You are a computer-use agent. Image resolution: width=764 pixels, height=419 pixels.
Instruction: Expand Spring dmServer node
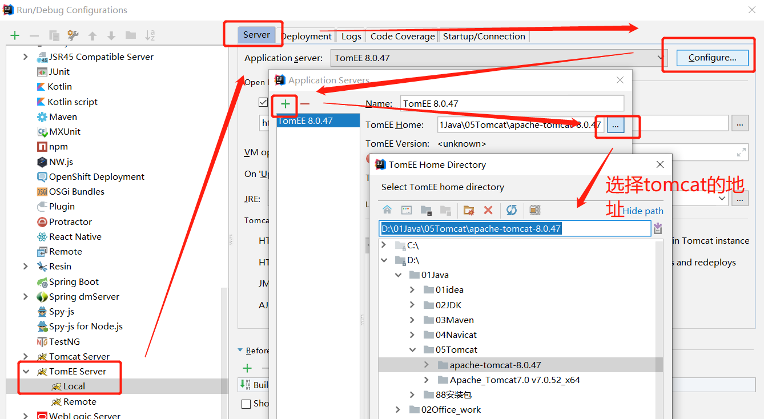click(25, 296)
